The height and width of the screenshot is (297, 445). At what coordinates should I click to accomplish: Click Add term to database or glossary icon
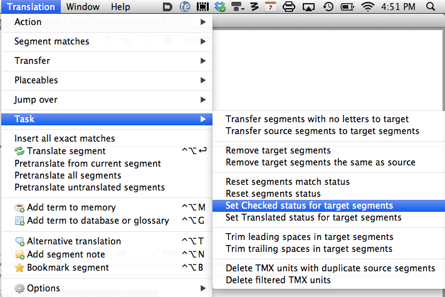point(19,221)
